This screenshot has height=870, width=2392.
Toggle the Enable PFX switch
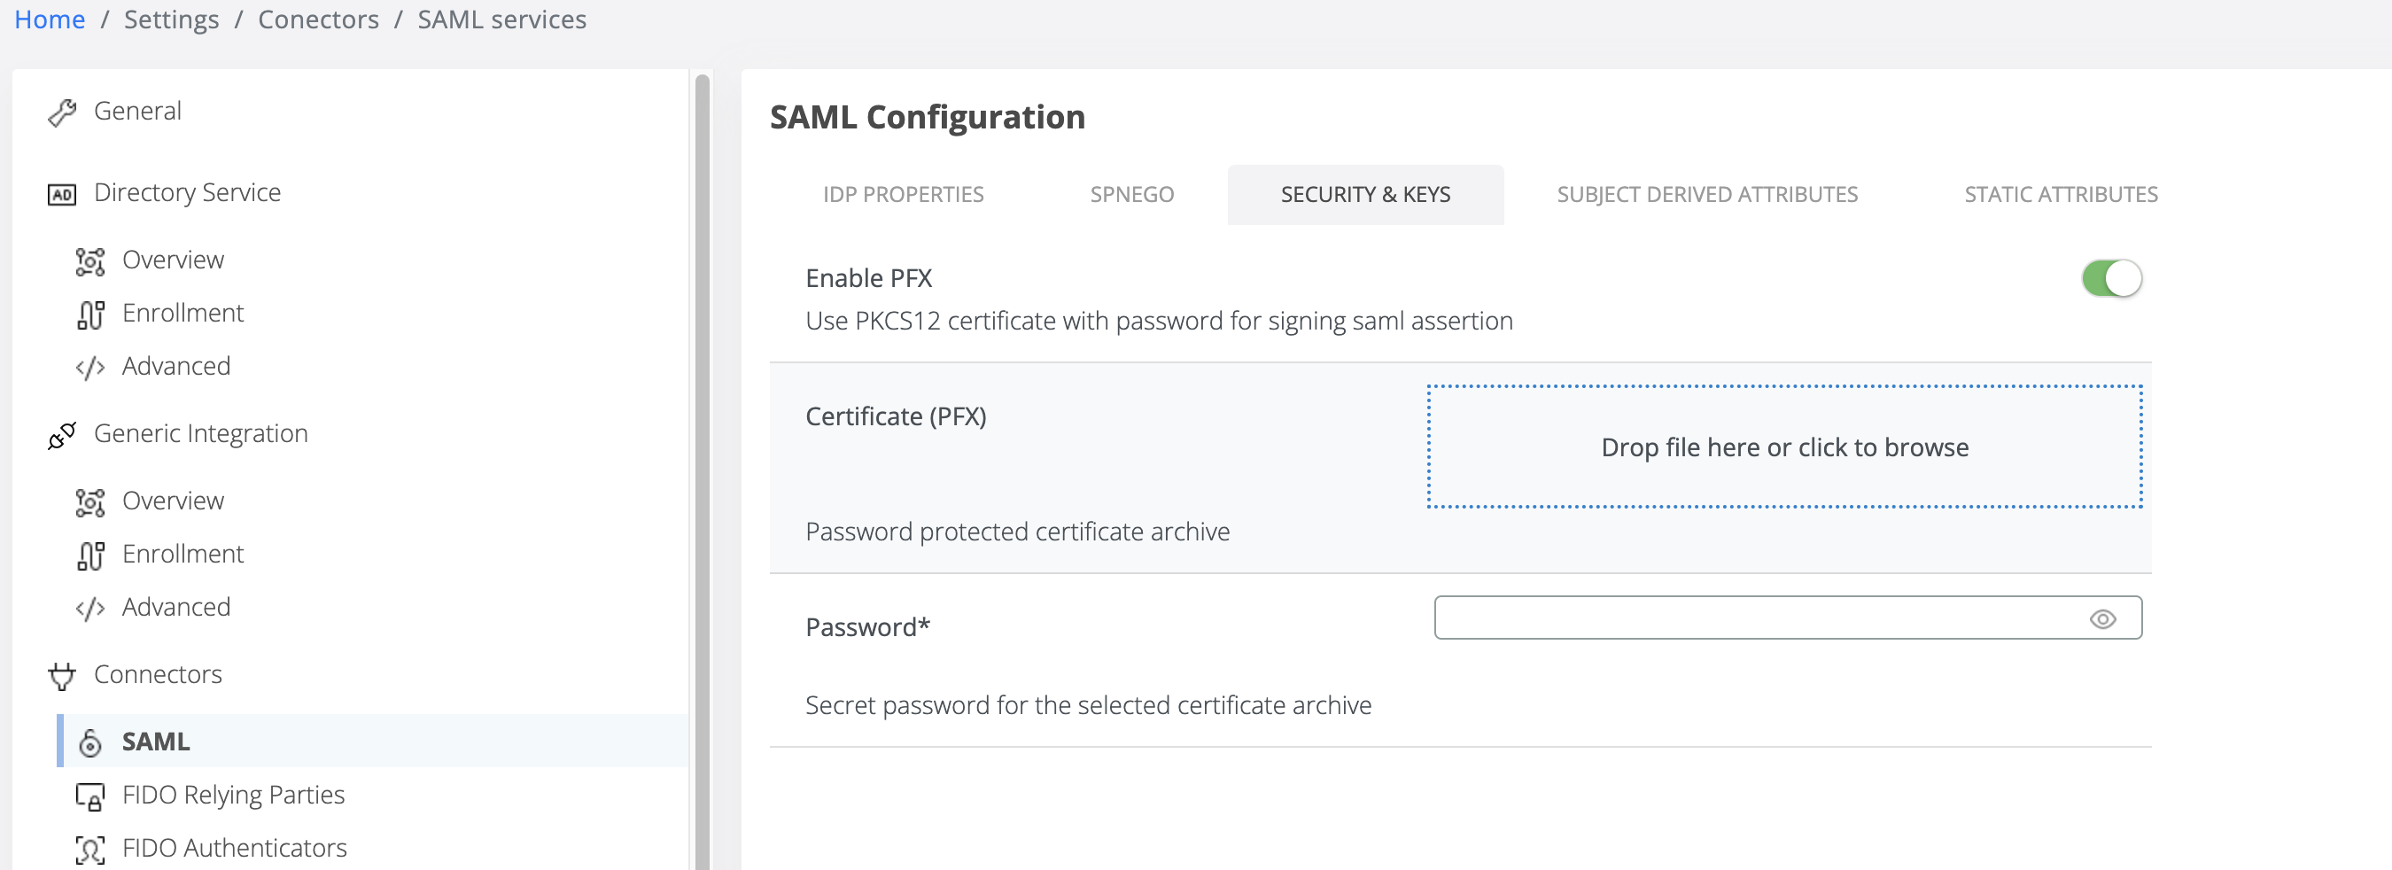click(x=2110, y=278)
